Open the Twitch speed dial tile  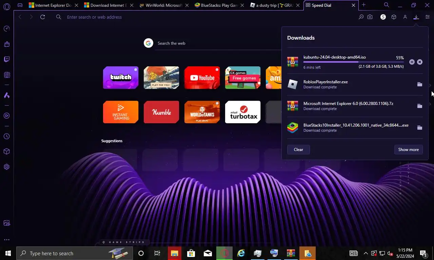click(x=121, y=78)
